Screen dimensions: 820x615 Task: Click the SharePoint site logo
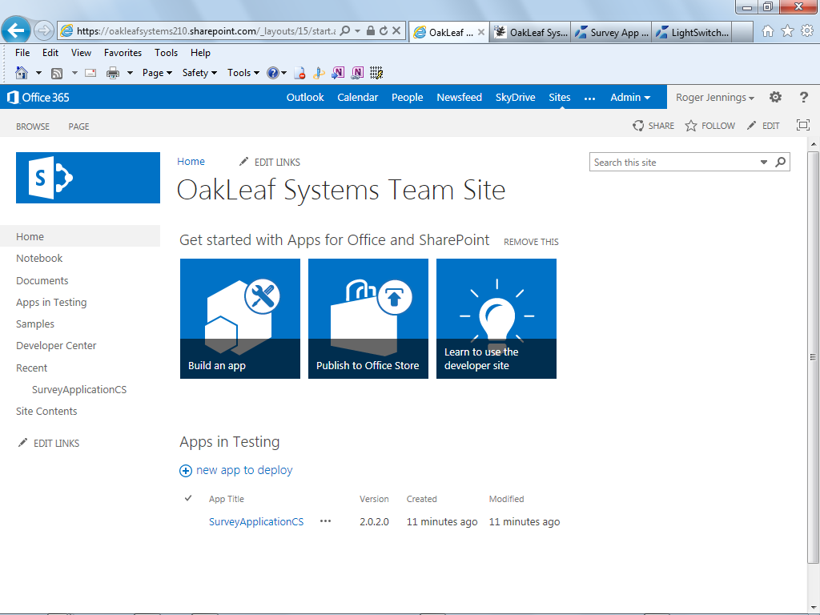(88, 178)
